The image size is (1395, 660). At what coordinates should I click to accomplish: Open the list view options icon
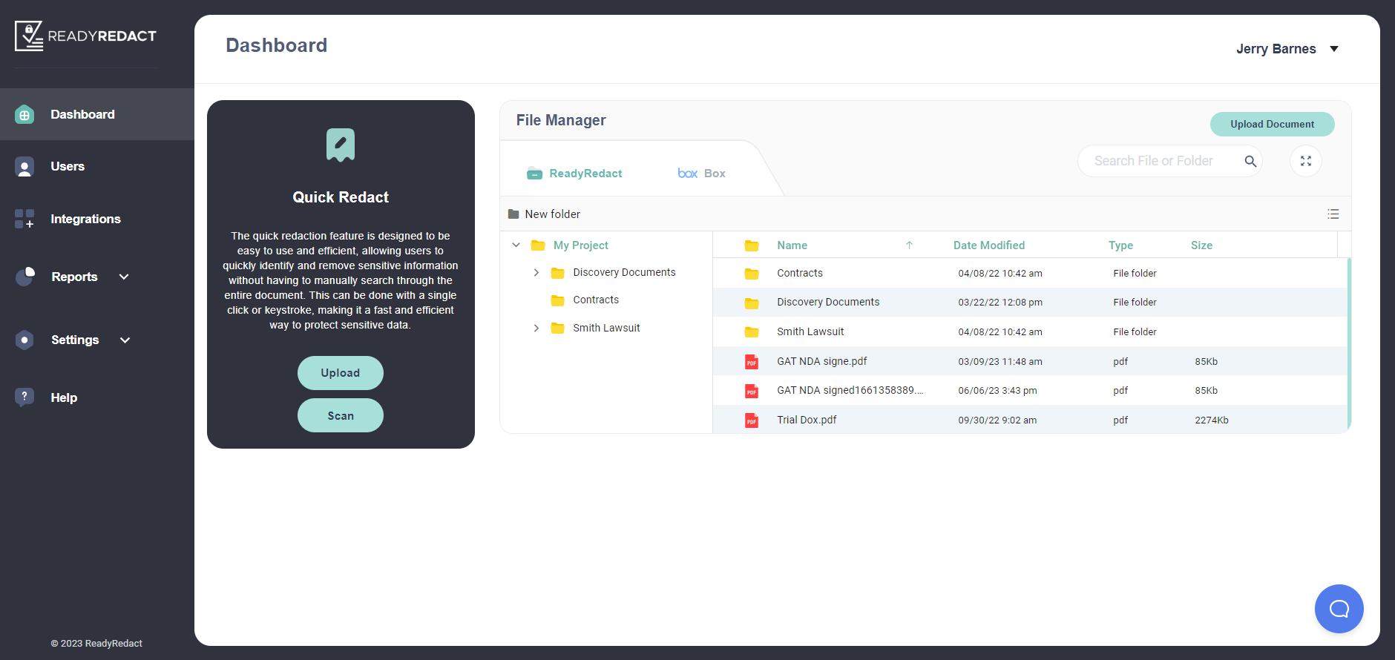coord(1333,214)
